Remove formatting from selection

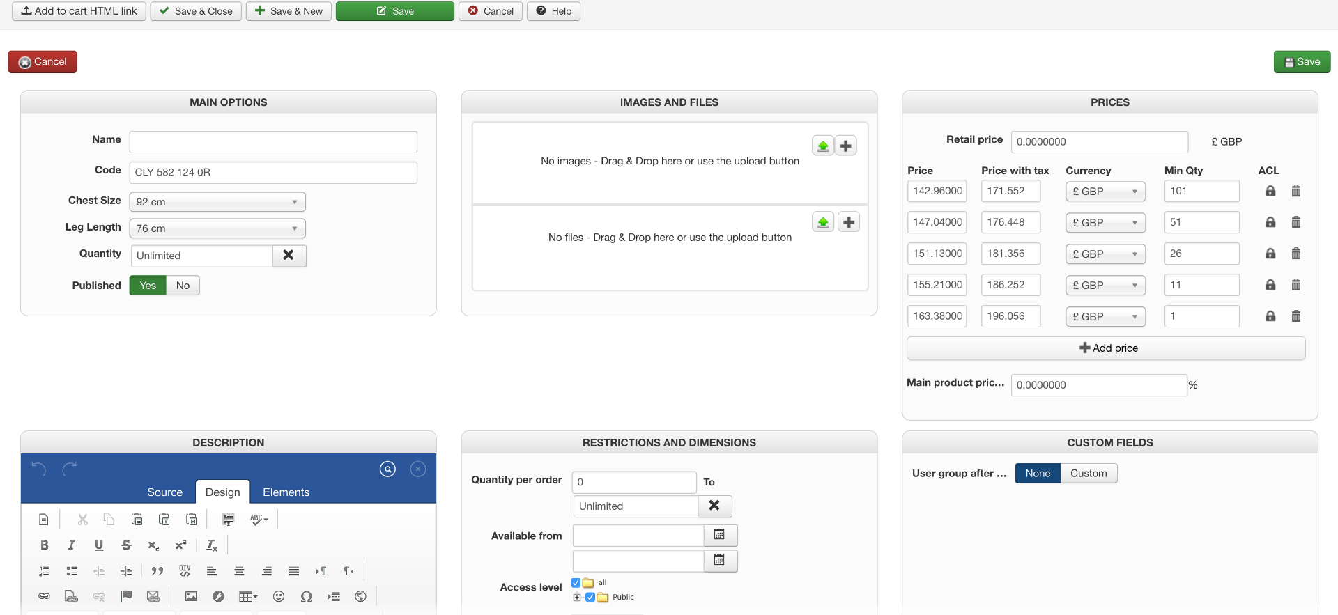pos(212,545)
